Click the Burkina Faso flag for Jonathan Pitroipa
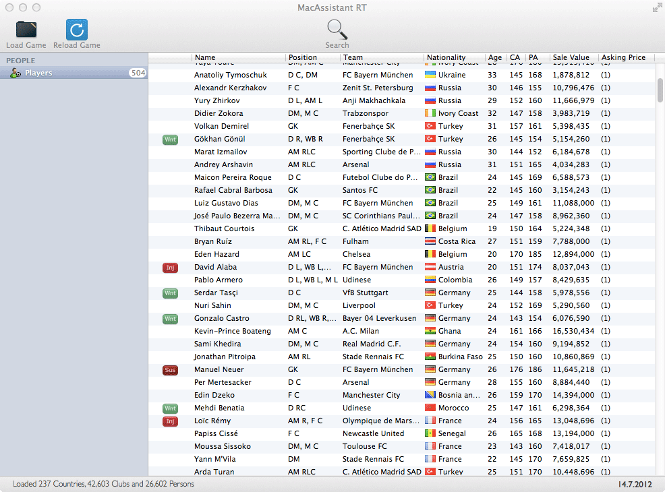Image resolution: width=665 pixels, height=492 pixels. [430, 357]
